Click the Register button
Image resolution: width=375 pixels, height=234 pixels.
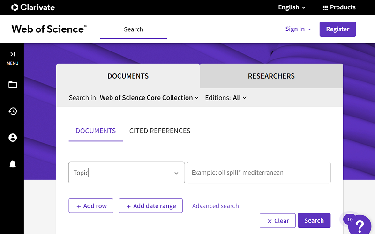point(337,29)
